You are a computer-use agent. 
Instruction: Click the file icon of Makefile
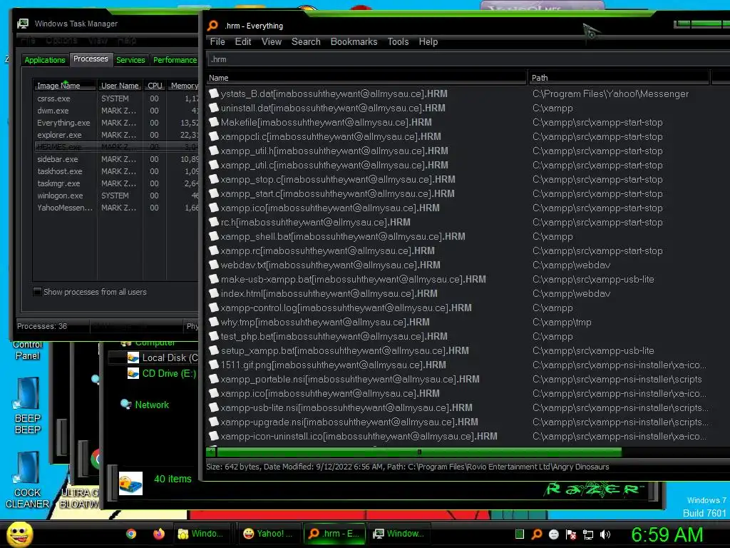coord(214,122)
